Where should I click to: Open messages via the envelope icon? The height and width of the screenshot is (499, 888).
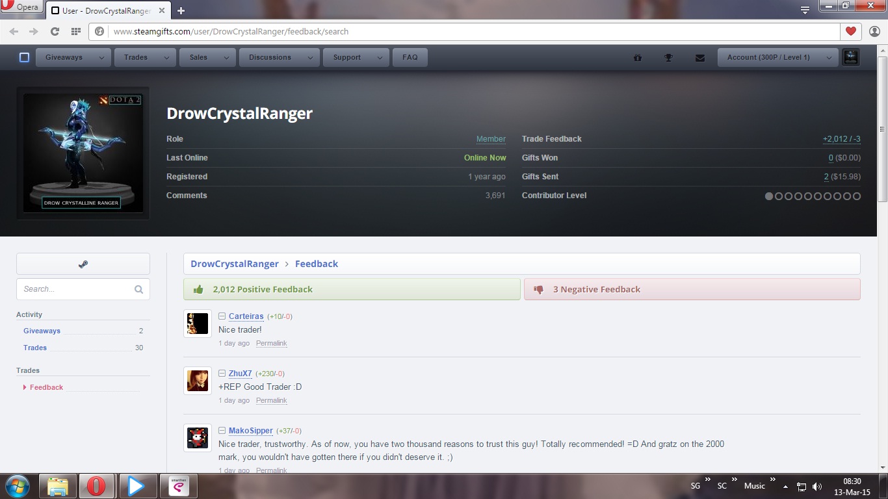click(x=699, y=58)
